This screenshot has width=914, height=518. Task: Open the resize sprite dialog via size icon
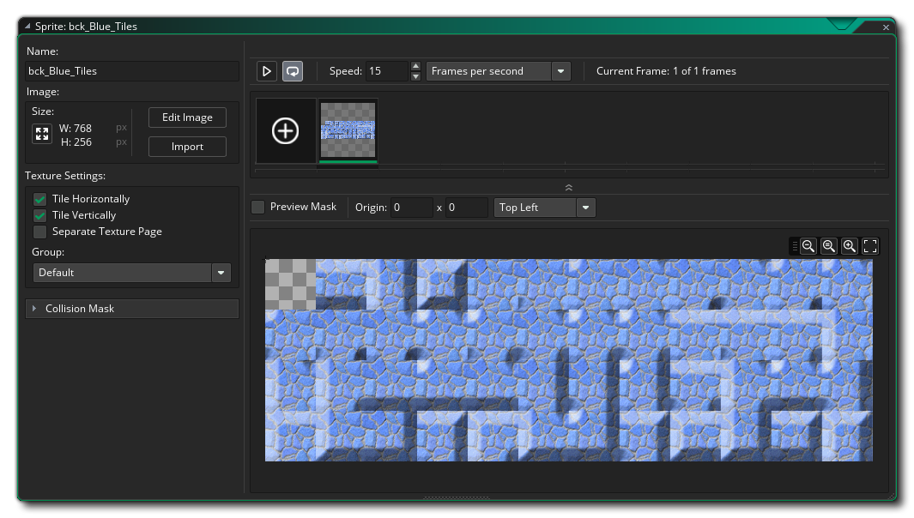[x=41, y=134]
